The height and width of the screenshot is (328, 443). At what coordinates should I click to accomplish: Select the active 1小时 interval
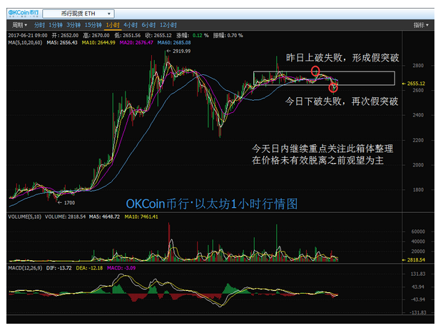[113, 24]
